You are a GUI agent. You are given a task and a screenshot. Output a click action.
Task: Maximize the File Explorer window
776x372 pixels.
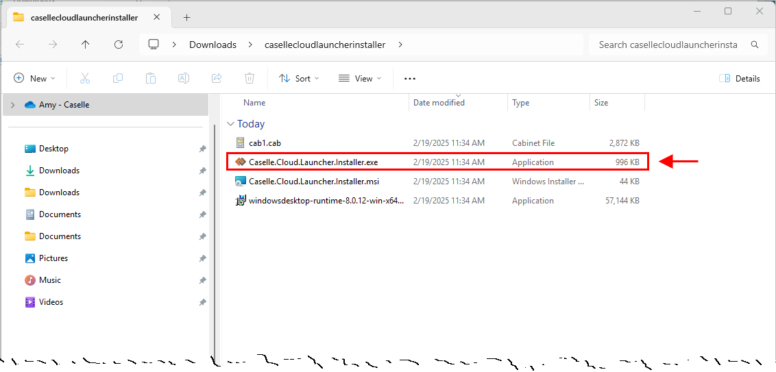(728, 11)
